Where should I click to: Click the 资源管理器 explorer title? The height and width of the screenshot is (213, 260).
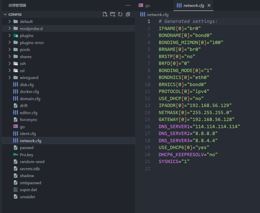17,5
